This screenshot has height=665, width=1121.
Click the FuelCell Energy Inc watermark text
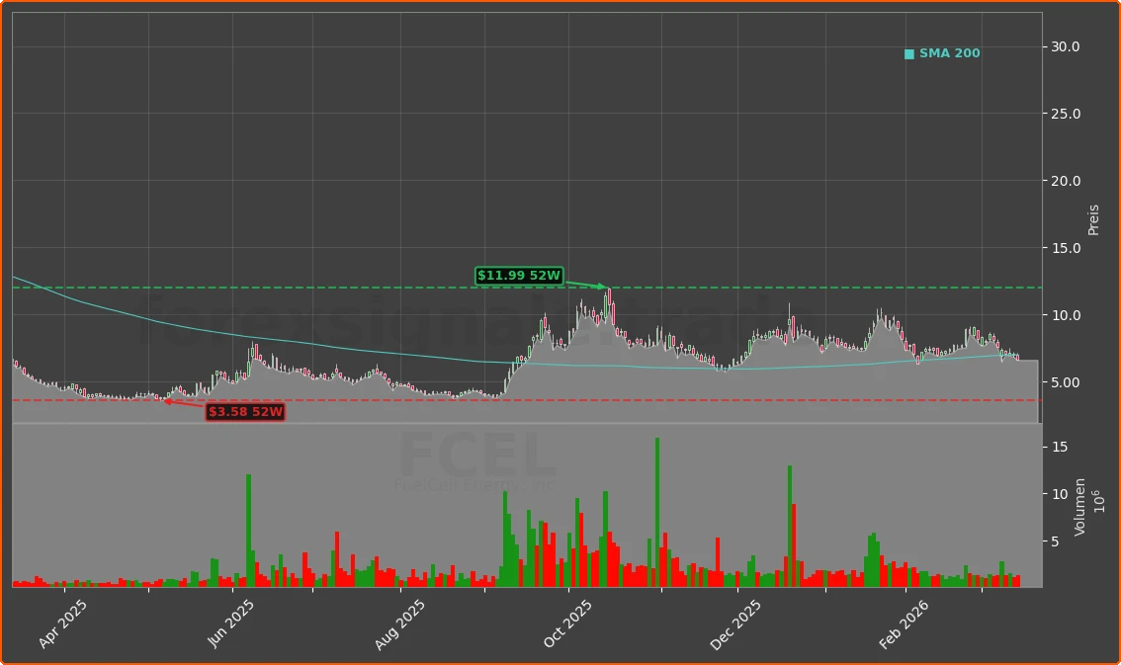point(475,484)
